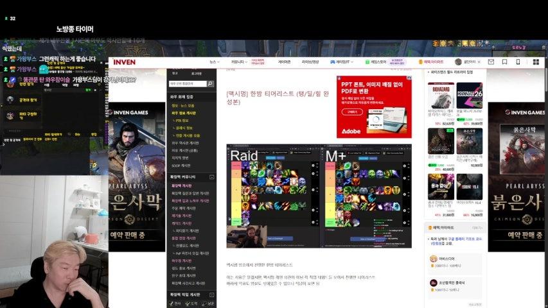Open the 전쟁모드 게시판 sub-entry
Viewport: 548px width, 308px height.
point(186,246)
